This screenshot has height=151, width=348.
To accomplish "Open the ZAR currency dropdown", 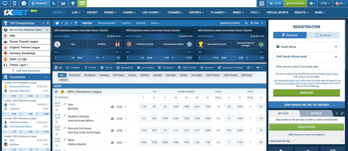I will (x=307, y=57).
